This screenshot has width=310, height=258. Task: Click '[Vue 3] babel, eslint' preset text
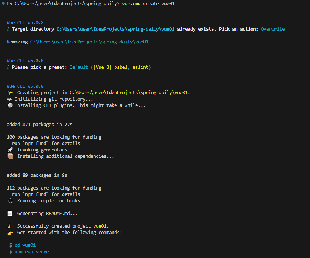point(121,67)
